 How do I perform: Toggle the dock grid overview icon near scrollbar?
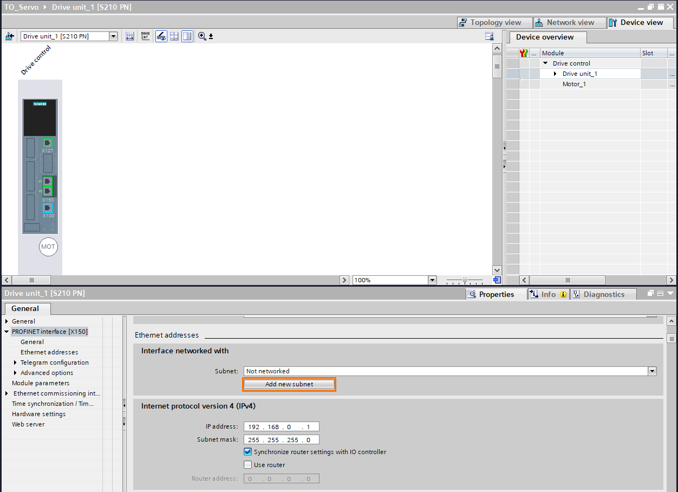(498, 280)
